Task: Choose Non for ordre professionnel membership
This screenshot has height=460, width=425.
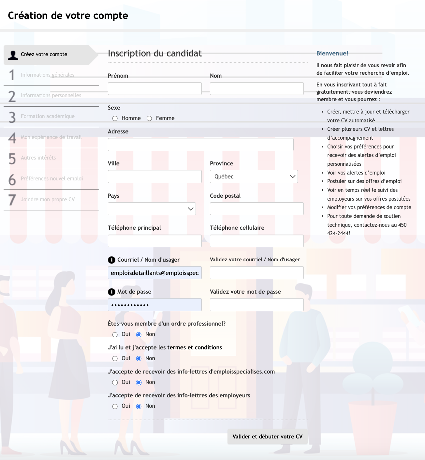Action: point(139,335)
